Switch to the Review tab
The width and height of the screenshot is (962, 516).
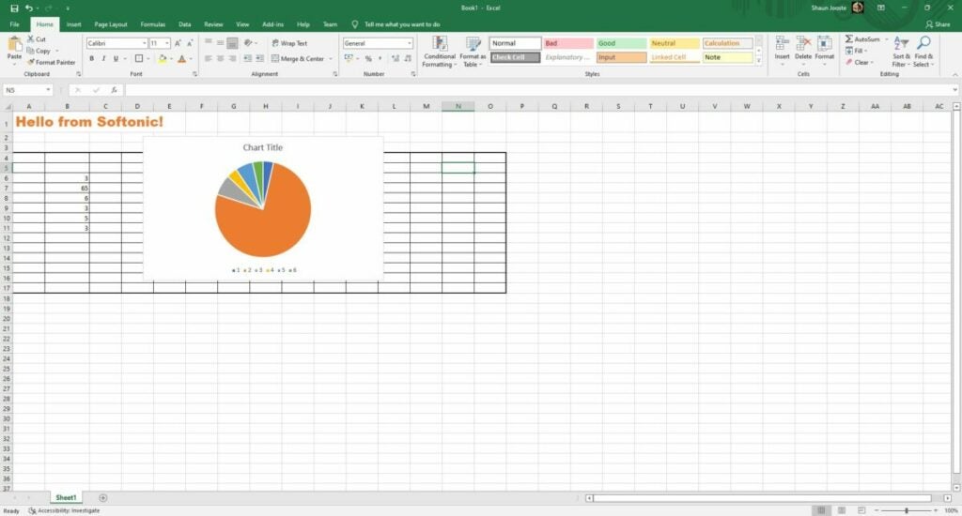pos(213,24)
